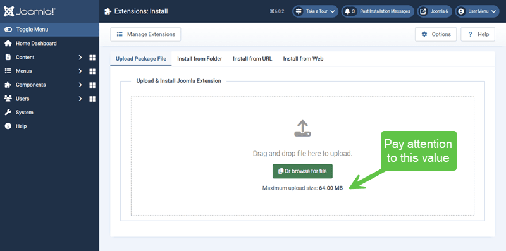Click the Upload & Install Joomla Extension heading

point(178,81)
